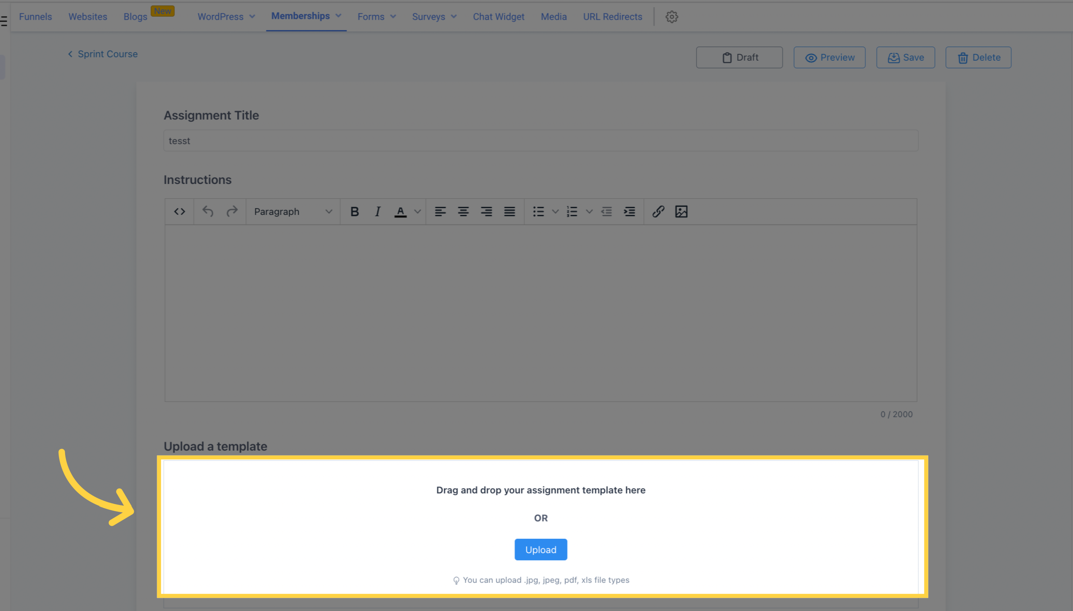This screenshot has height=611, width=1073.
Task: Insert a hyperlink
Action: point(658,211)
